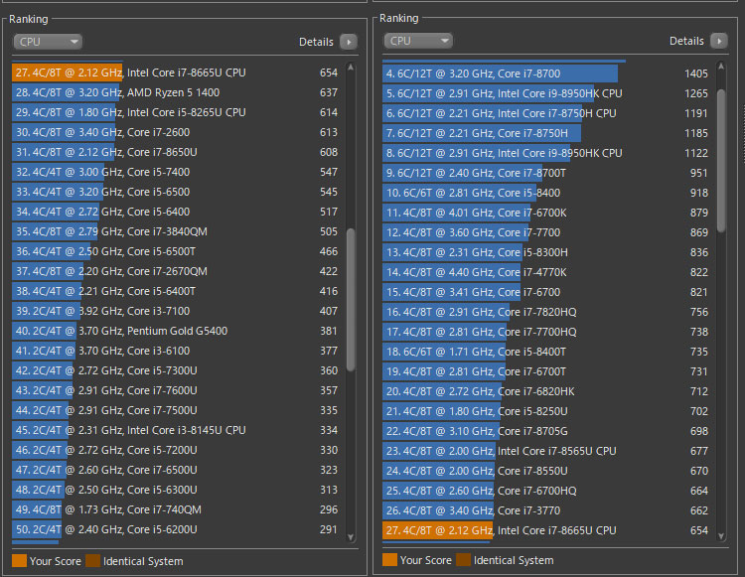Click the scroll-down arrow of right ranking list
Screen dimensions: 745x577
[721, 535]
